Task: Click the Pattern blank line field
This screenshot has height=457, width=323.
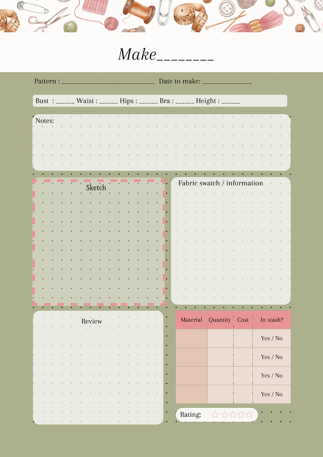Action: point(108,84)
